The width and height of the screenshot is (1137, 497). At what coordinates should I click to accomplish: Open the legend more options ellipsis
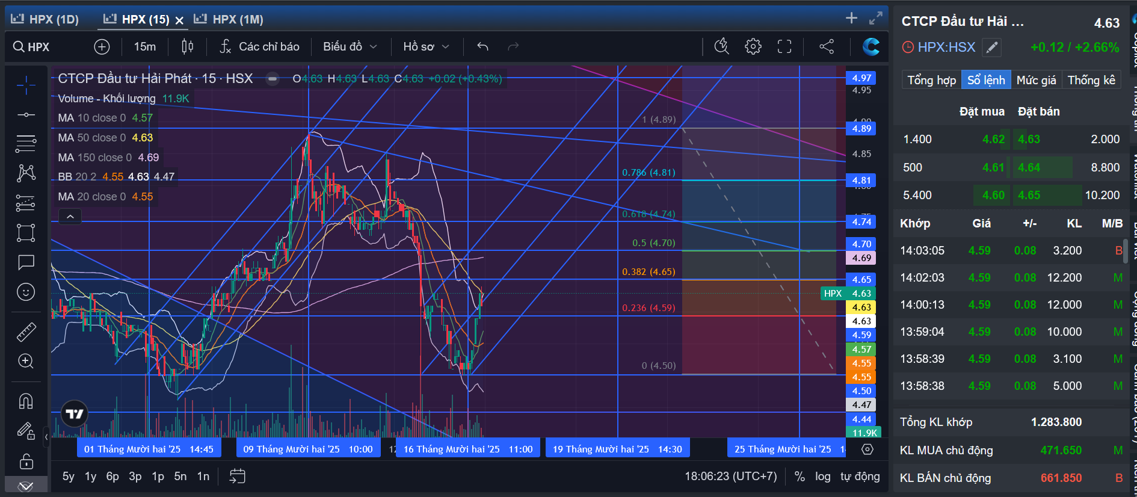[273, 79]
